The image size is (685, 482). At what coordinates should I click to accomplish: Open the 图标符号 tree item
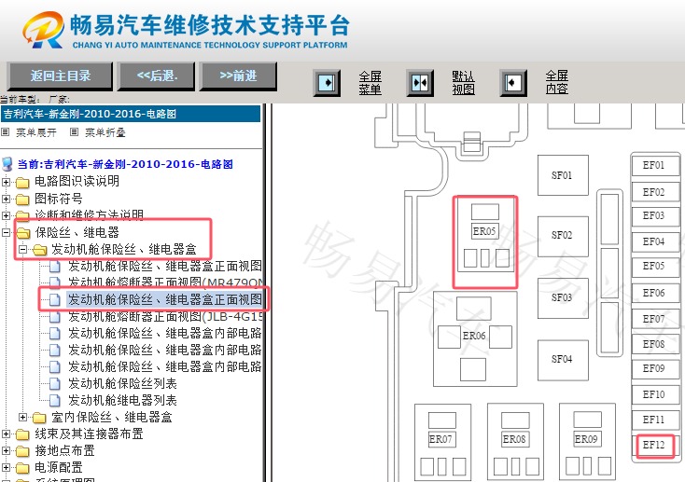coord(59,199)
